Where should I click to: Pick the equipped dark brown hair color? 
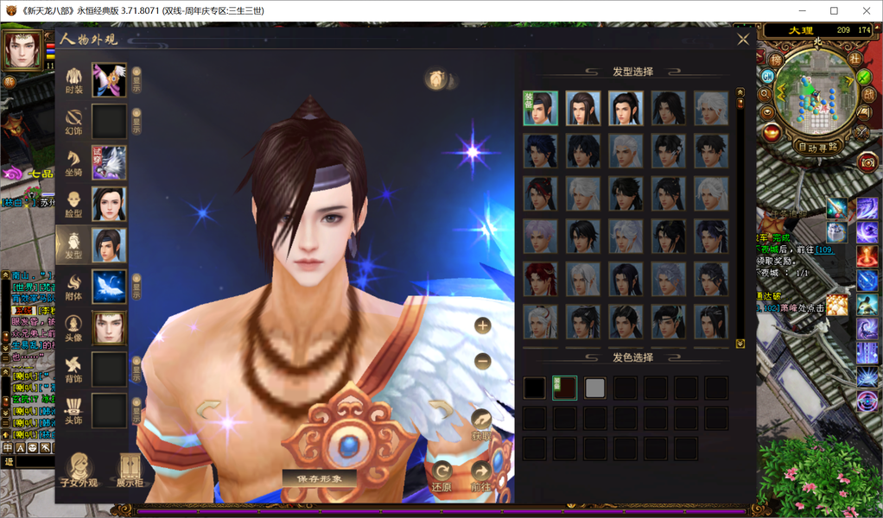[x=564, y=388]
